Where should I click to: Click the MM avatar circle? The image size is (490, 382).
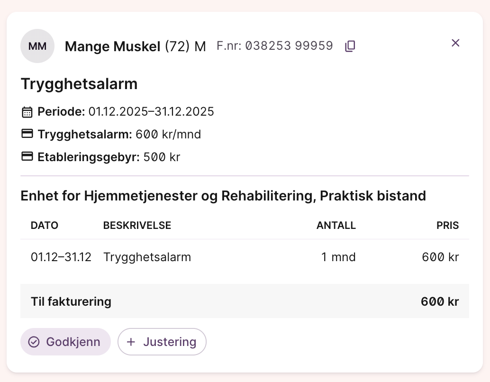click(37, 46)
